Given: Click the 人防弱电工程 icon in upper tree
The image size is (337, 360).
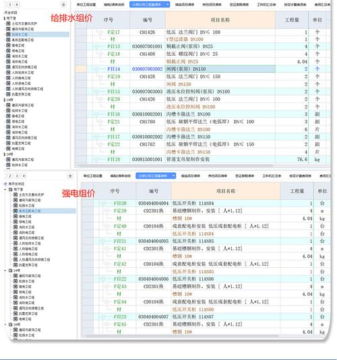Looking at the screenshot, I should tap(8, 83).
